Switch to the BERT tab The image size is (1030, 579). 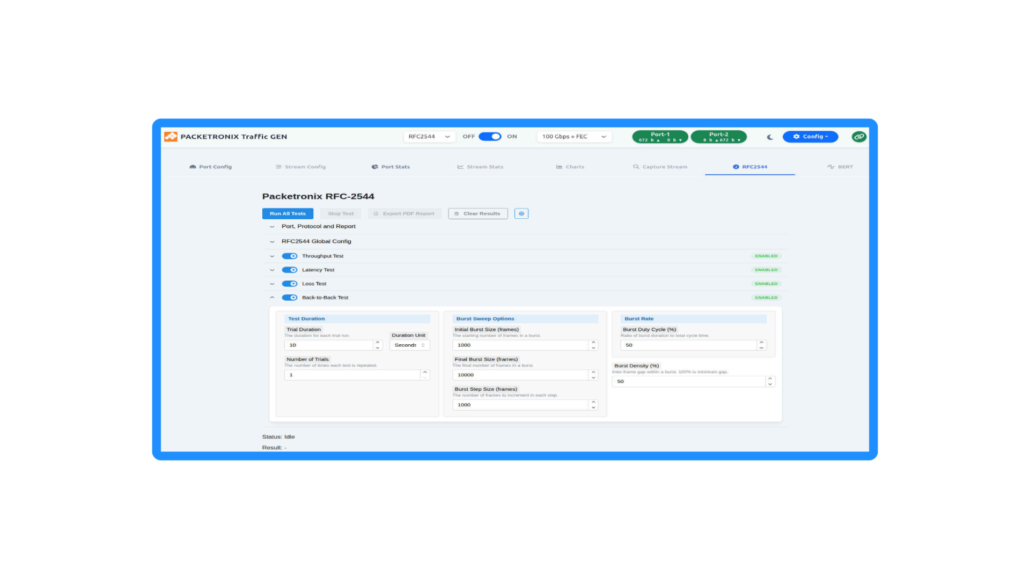[840, 167]
